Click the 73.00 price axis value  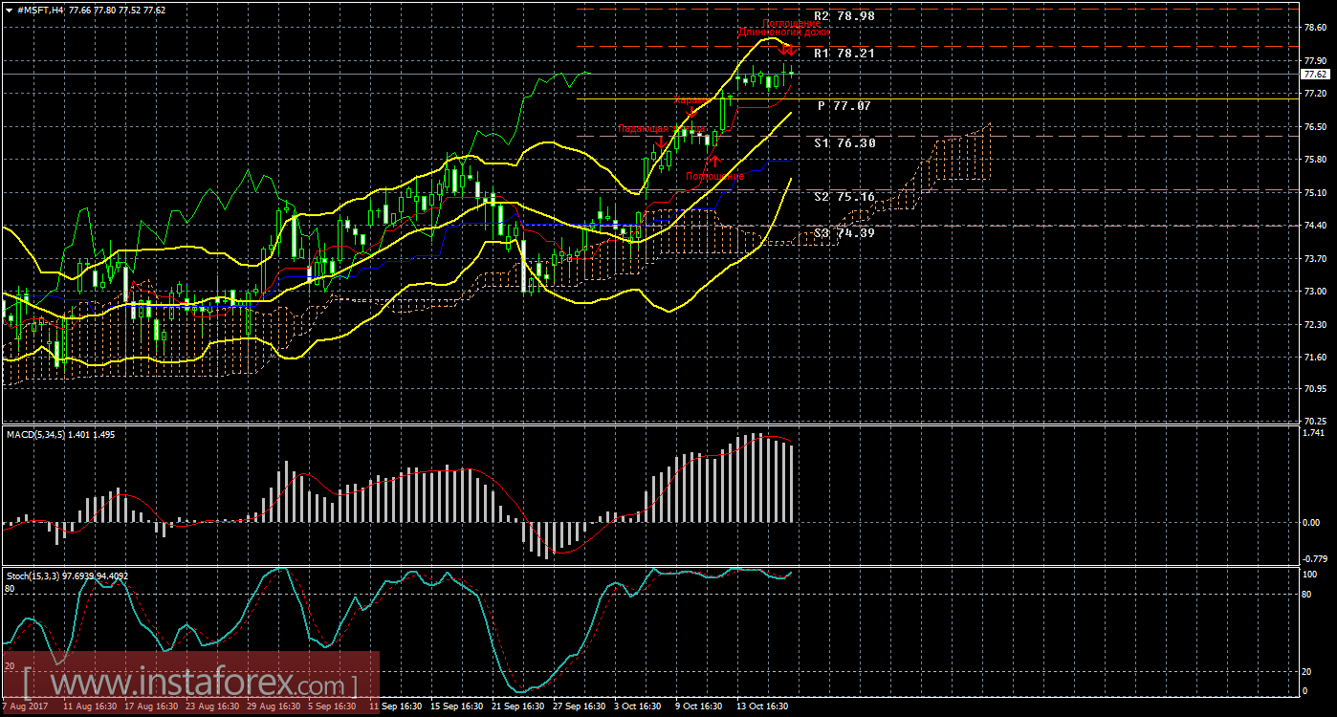1316,292
